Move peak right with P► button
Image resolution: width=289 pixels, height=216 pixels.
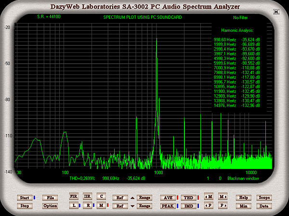(x=222, y=206)
